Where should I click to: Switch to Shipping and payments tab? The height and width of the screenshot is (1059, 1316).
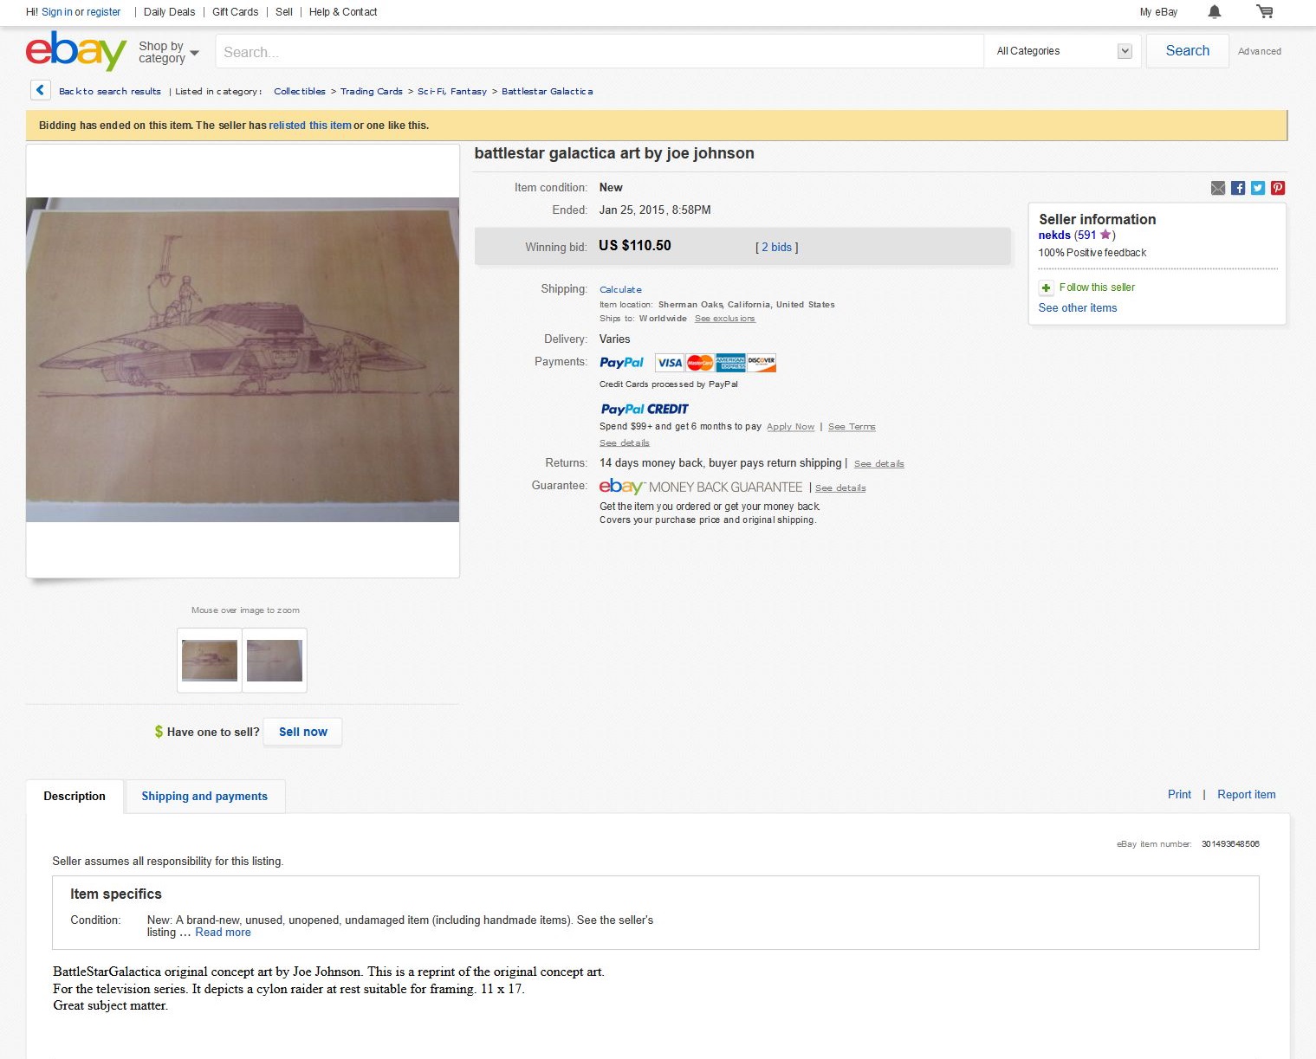[204, 796]
